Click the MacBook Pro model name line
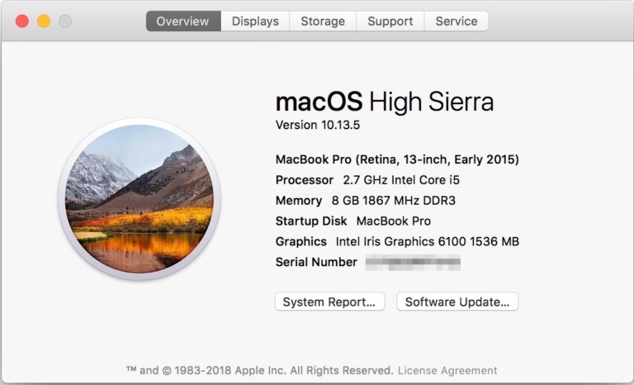Image resolution: width=634 pixels, height=385 pixels. point(397,159)
